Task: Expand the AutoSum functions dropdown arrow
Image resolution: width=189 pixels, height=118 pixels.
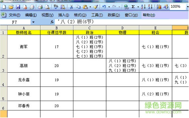Action: click(x=138, y=7)
